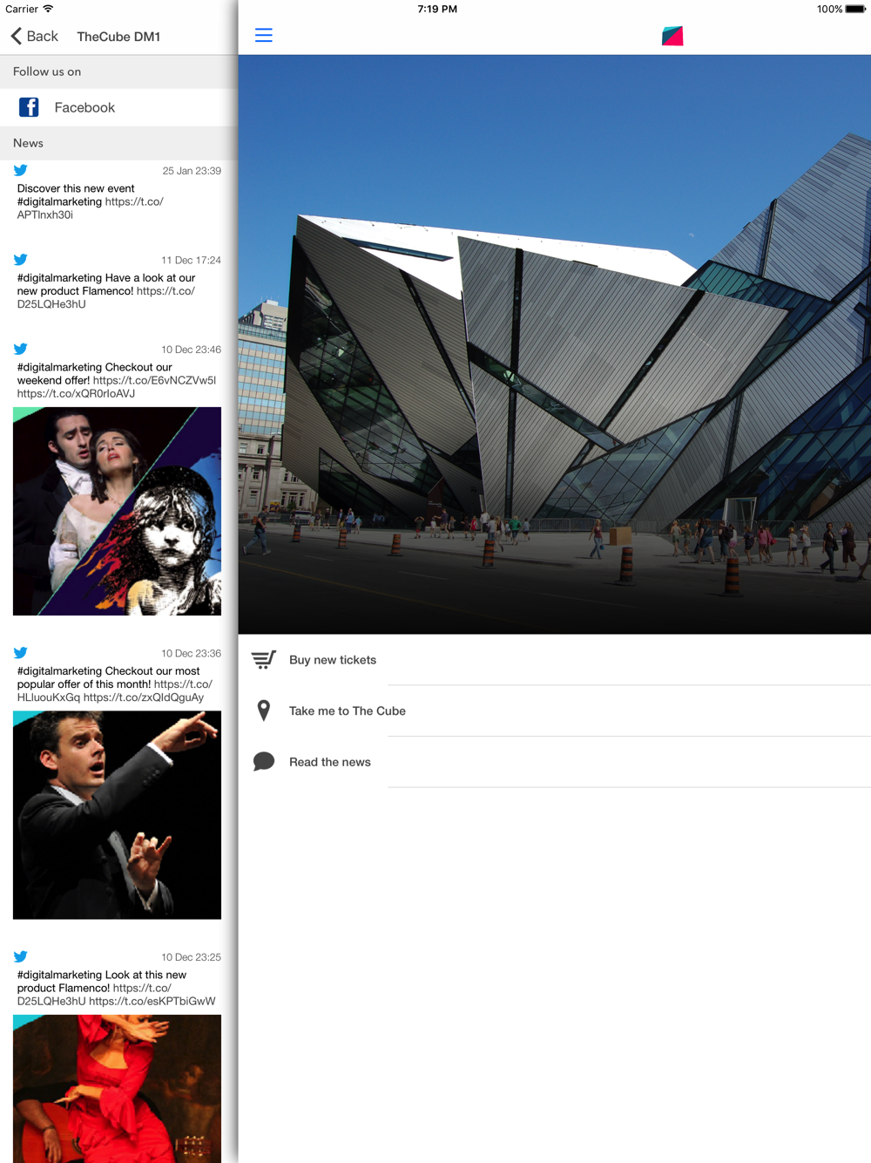Tap the TheCube DM1 title

(118, 37)
